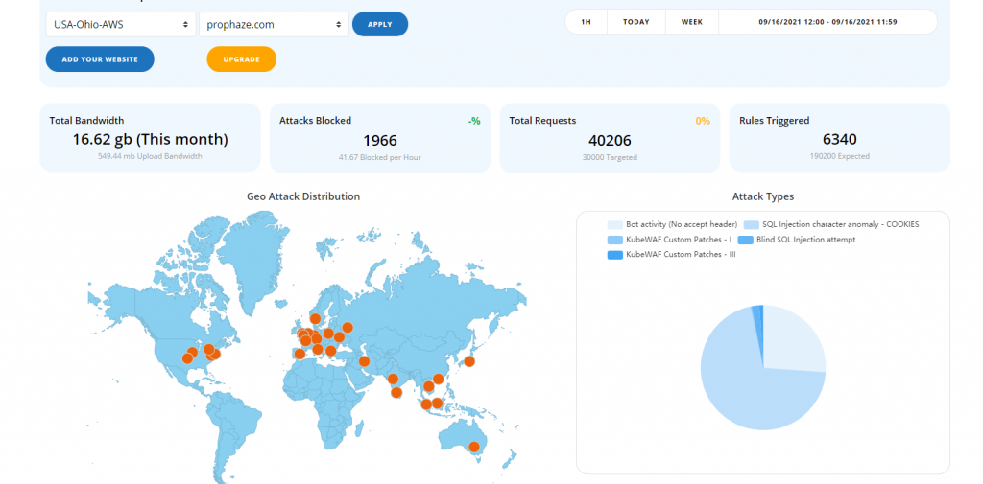This screenshot has height=484, width=983.
Task: Click the southernmost attack marker in India
Action: 396,392
